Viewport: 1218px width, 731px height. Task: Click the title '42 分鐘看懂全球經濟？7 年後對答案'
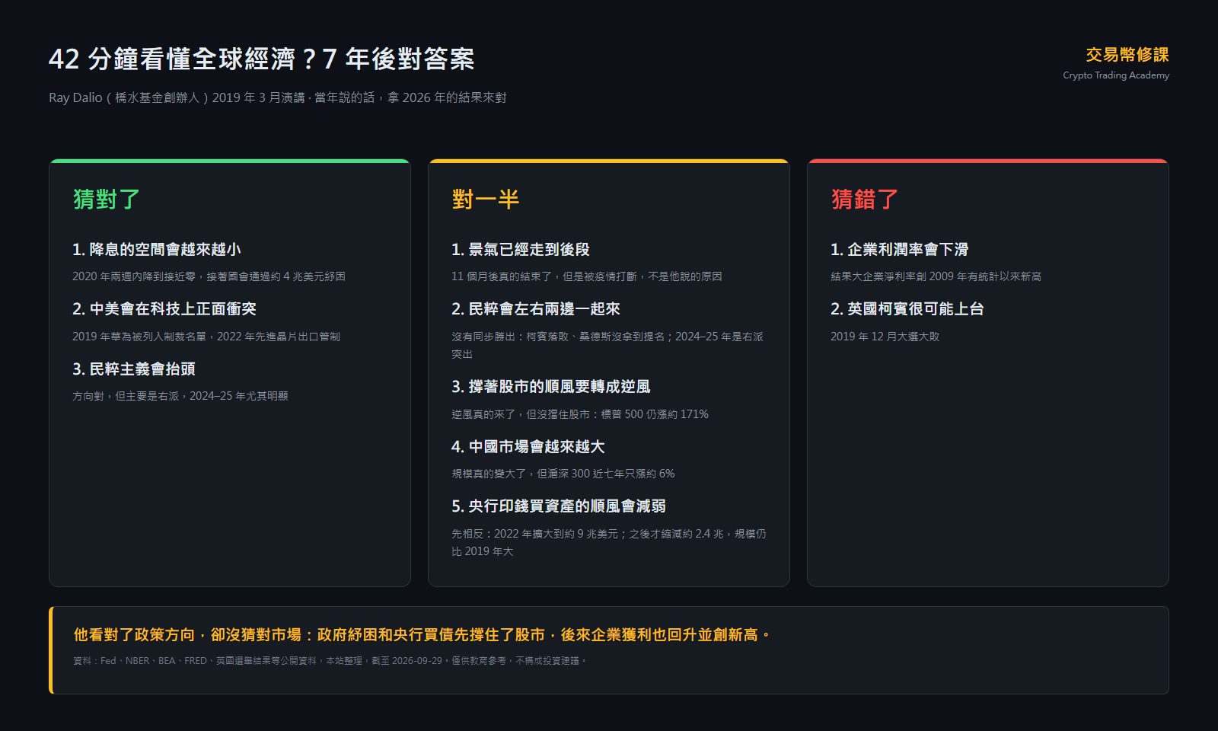(262, 59)
